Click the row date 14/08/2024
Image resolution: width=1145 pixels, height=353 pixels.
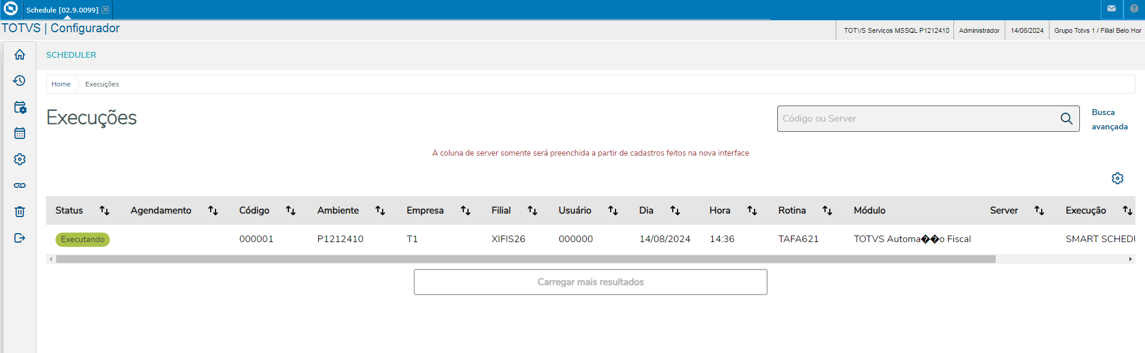[664, 239]
